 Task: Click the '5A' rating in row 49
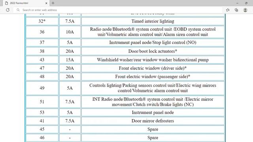point(70,88)
